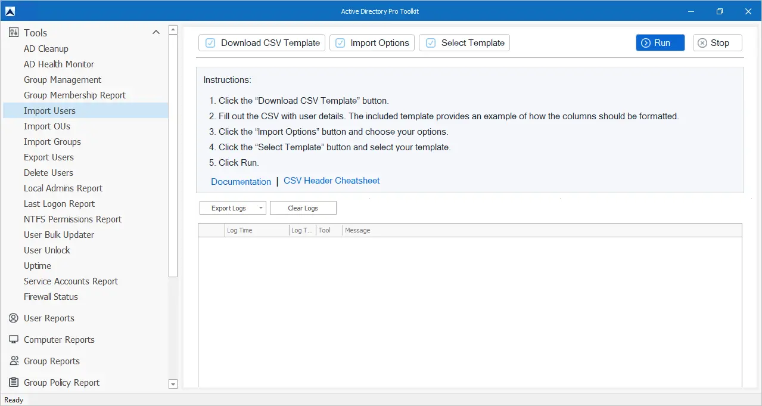Click the sidebar vertical scrollbar thumb
Viewport: 762px width, 406px height.
pyautogui.click(x=173, y=156)
